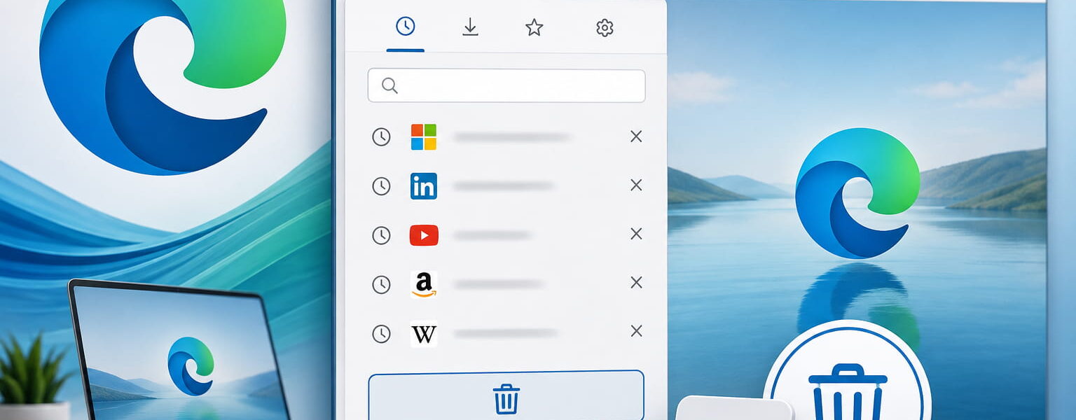Open the Favorites star tab
1076x420 pixels.
[x=534, y=27]
